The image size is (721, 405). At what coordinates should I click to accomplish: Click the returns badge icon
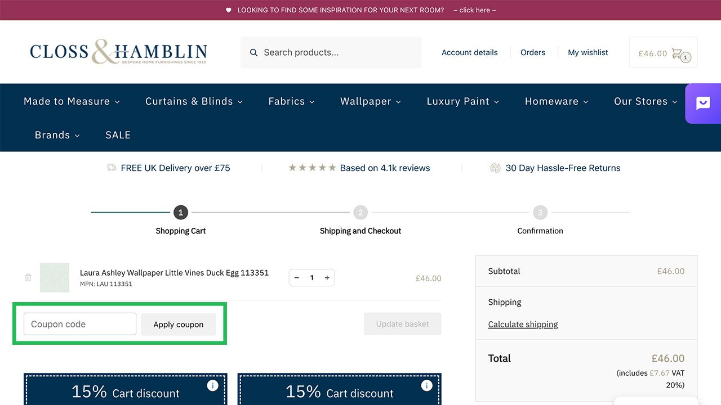point(495,168)
